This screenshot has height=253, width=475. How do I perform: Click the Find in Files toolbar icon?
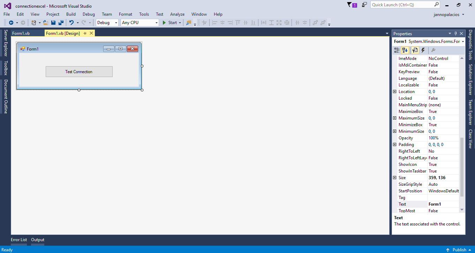(x=189, y=23)
